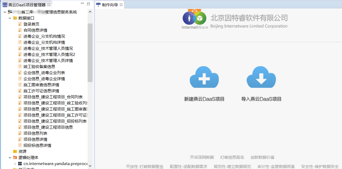Image resolution: width=342 pixels, height=169 pixels.
Task: Switch to the 制作向导 tab
Action: pyautogui.click(x=110, y=5)
